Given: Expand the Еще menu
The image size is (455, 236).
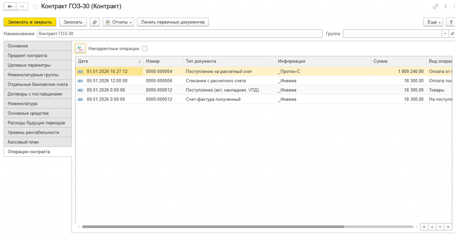Looking at the screenshot, I should pos(433,22).
